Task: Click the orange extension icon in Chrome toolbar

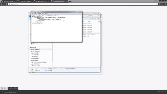Action: pos(160,4)
